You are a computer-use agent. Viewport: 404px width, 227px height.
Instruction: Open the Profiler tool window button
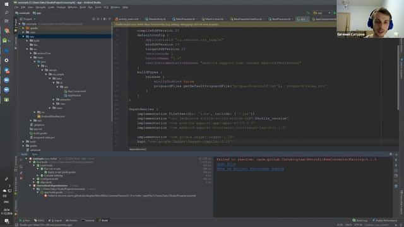coord(71,221)
